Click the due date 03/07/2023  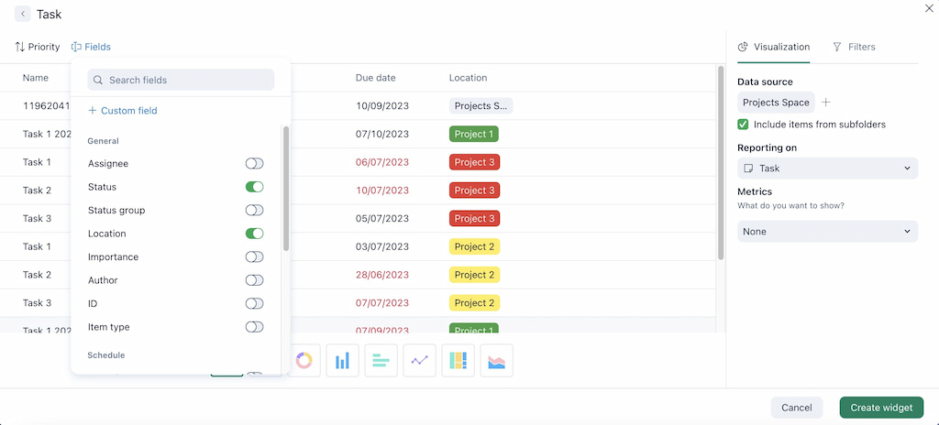click(x=382, y=246)
